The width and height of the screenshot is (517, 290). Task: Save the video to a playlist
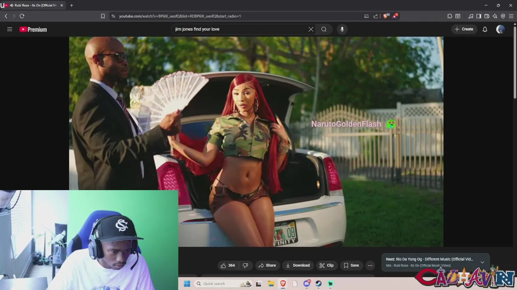tap(351, 265)
